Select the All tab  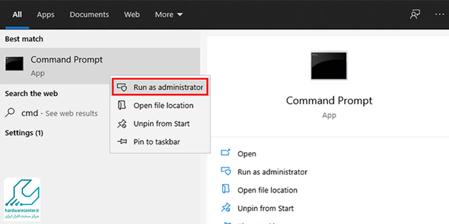(x=17, y=15)
